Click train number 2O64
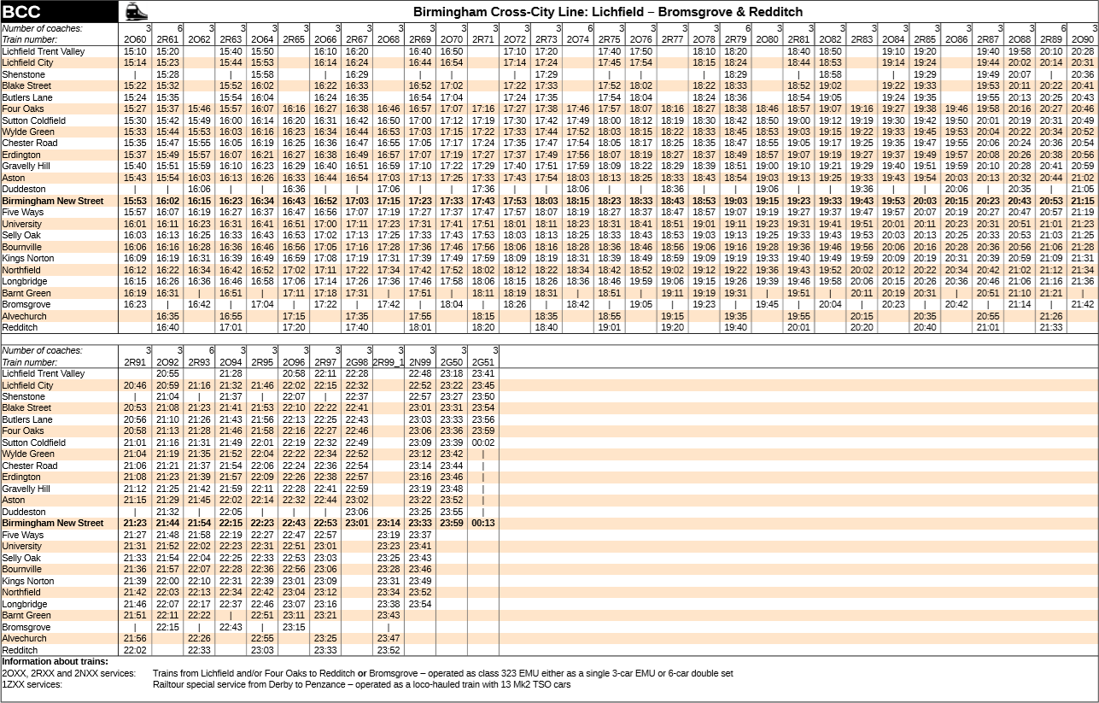Viewport: 1099px width, 703px height. pos(262,40)
